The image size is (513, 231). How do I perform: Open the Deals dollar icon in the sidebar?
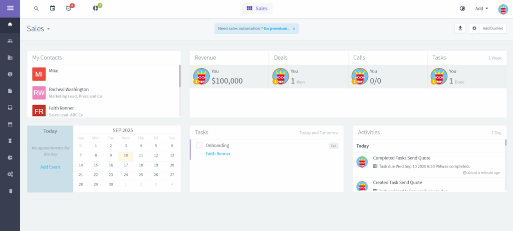(10, 74)
